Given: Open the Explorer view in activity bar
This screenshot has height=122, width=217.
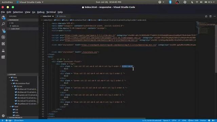Looking at the screenshot, I should (x=3, y=17).
